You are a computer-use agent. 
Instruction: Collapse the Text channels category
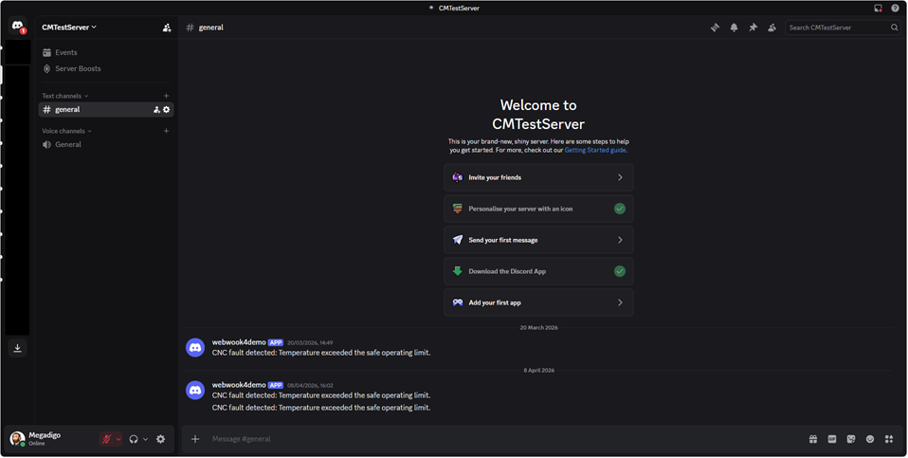tap(64, 96)
